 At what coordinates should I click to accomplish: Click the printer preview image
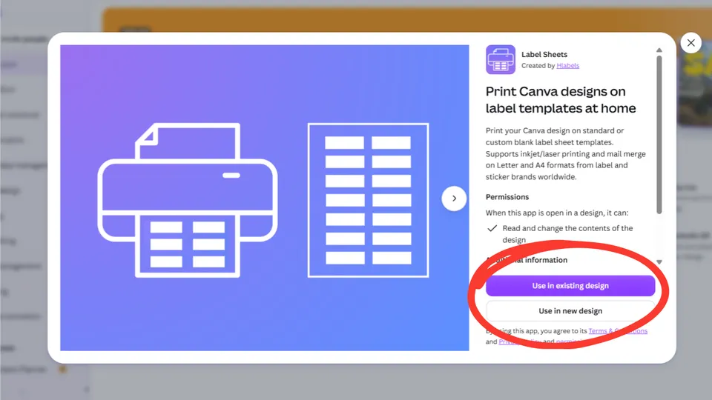265,198
